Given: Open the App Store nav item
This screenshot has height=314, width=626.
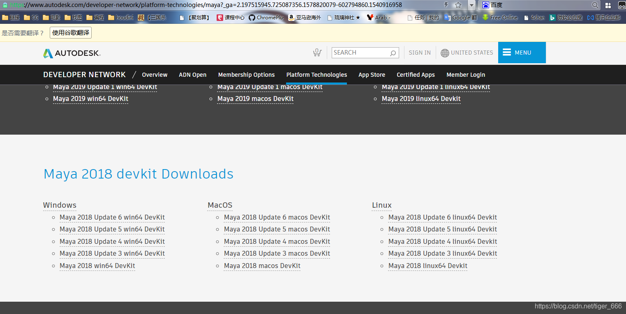Looking at the screenshot, I should (372, 75).
